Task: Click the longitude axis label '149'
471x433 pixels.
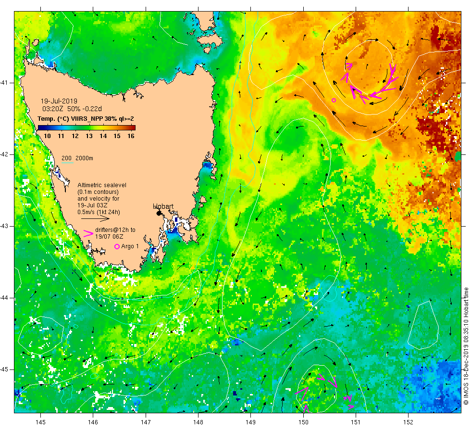Action: 251,422
